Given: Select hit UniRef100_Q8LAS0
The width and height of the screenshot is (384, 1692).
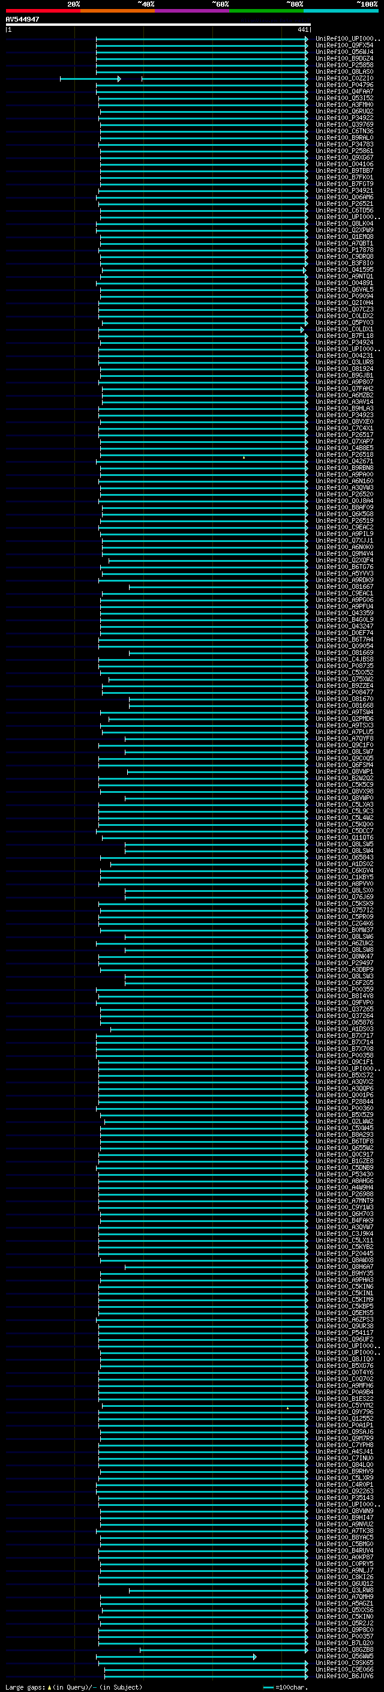Looking at the screenshot, I should (x=344, y=71).
